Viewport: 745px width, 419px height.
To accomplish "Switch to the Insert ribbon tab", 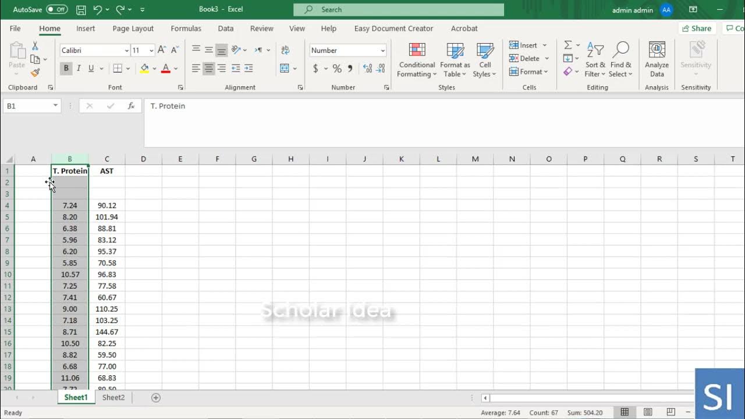I will [x=86, y=29].
